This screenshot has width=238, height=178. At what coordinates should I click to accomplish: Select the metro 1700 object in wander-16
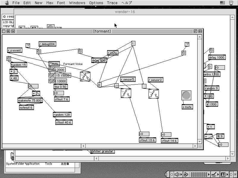(x=212, y=74)
